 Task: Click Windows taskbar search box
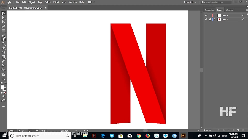coord(39,136)
